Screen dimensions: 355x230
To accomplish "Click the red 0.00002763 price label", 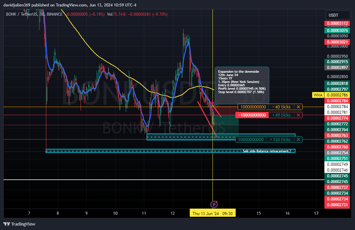I will click(337, 136).
